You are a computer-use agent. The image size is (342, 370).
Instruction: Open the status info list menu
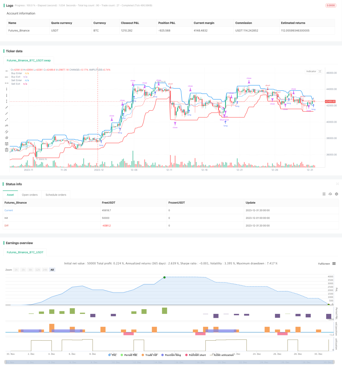click(324, 194)
